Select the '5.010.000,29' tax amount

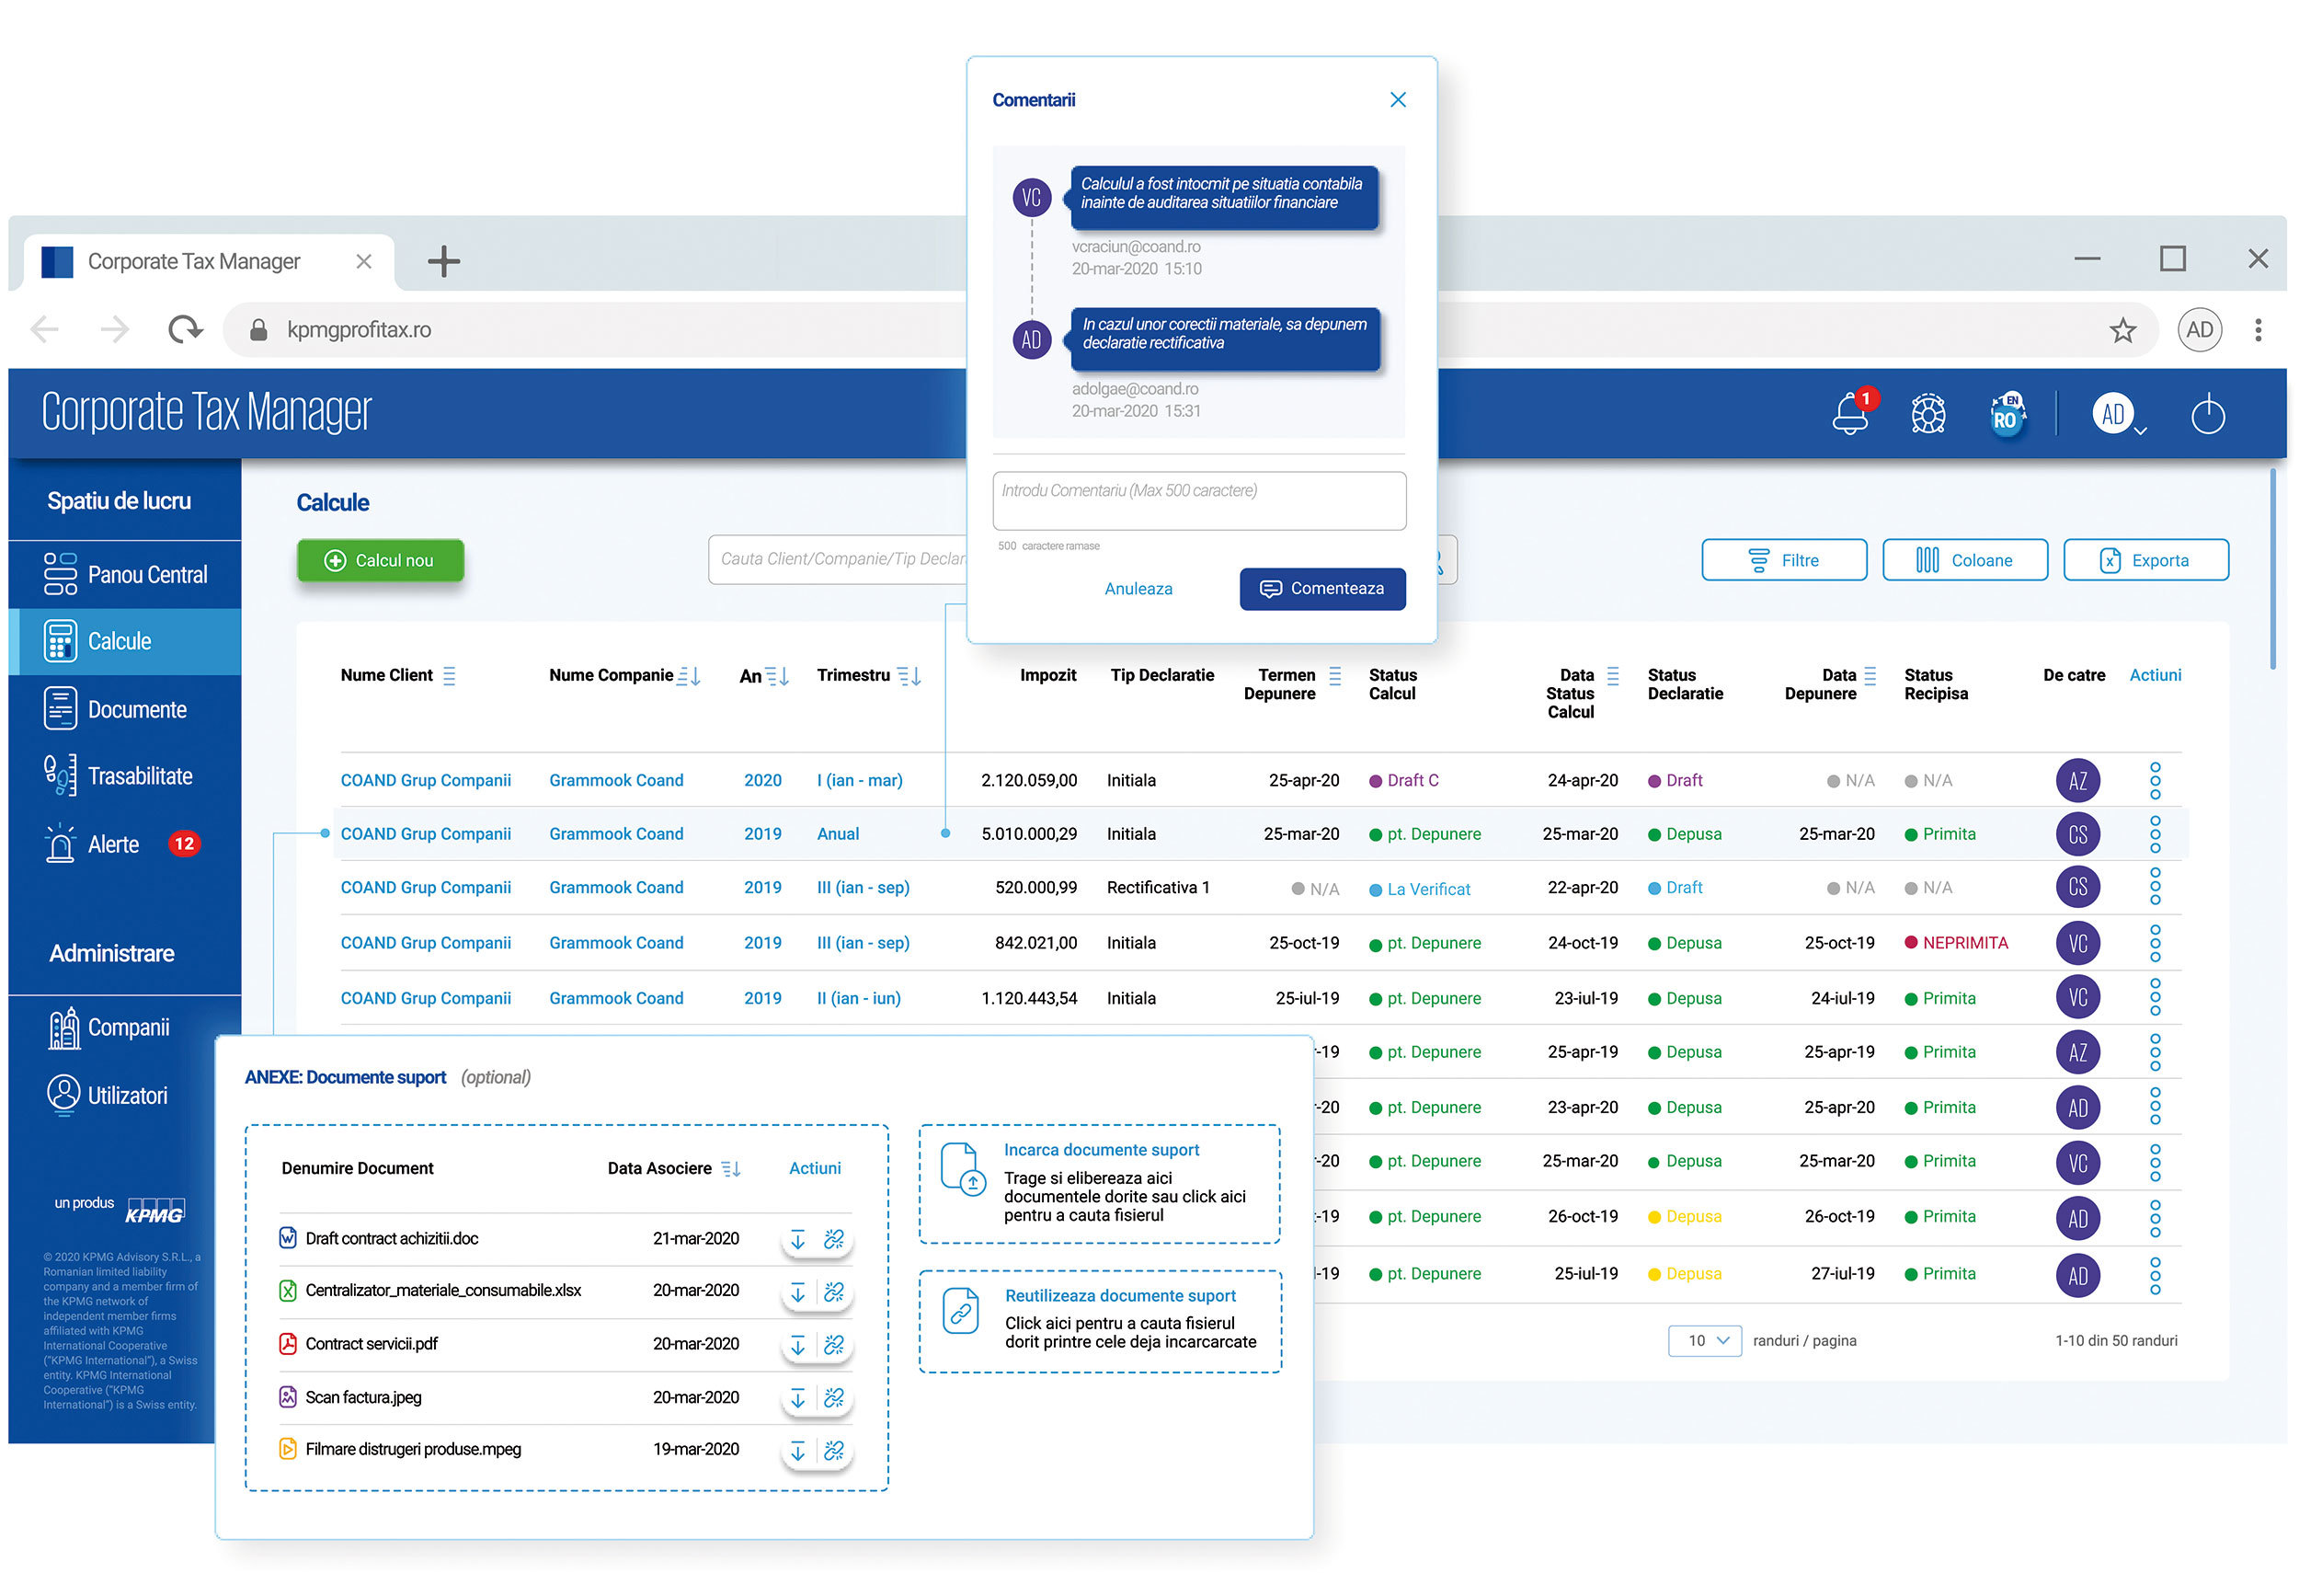[1028, 835]
